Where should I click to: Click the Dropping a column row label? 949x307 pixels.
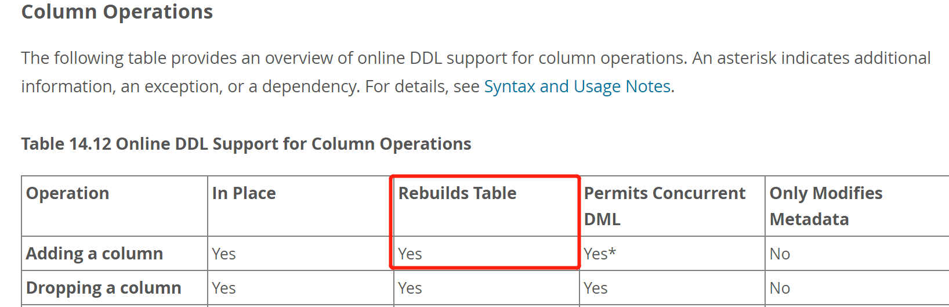(104, 288)
